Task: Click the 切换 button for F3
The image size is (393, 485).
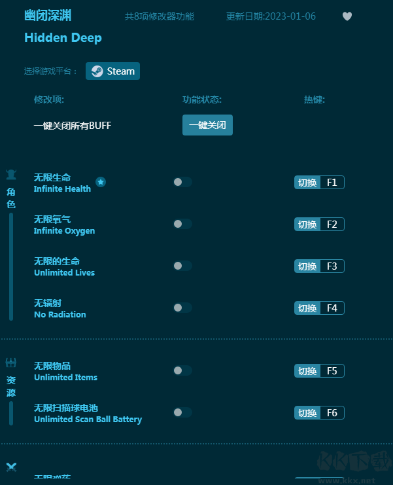Action: 307,266
